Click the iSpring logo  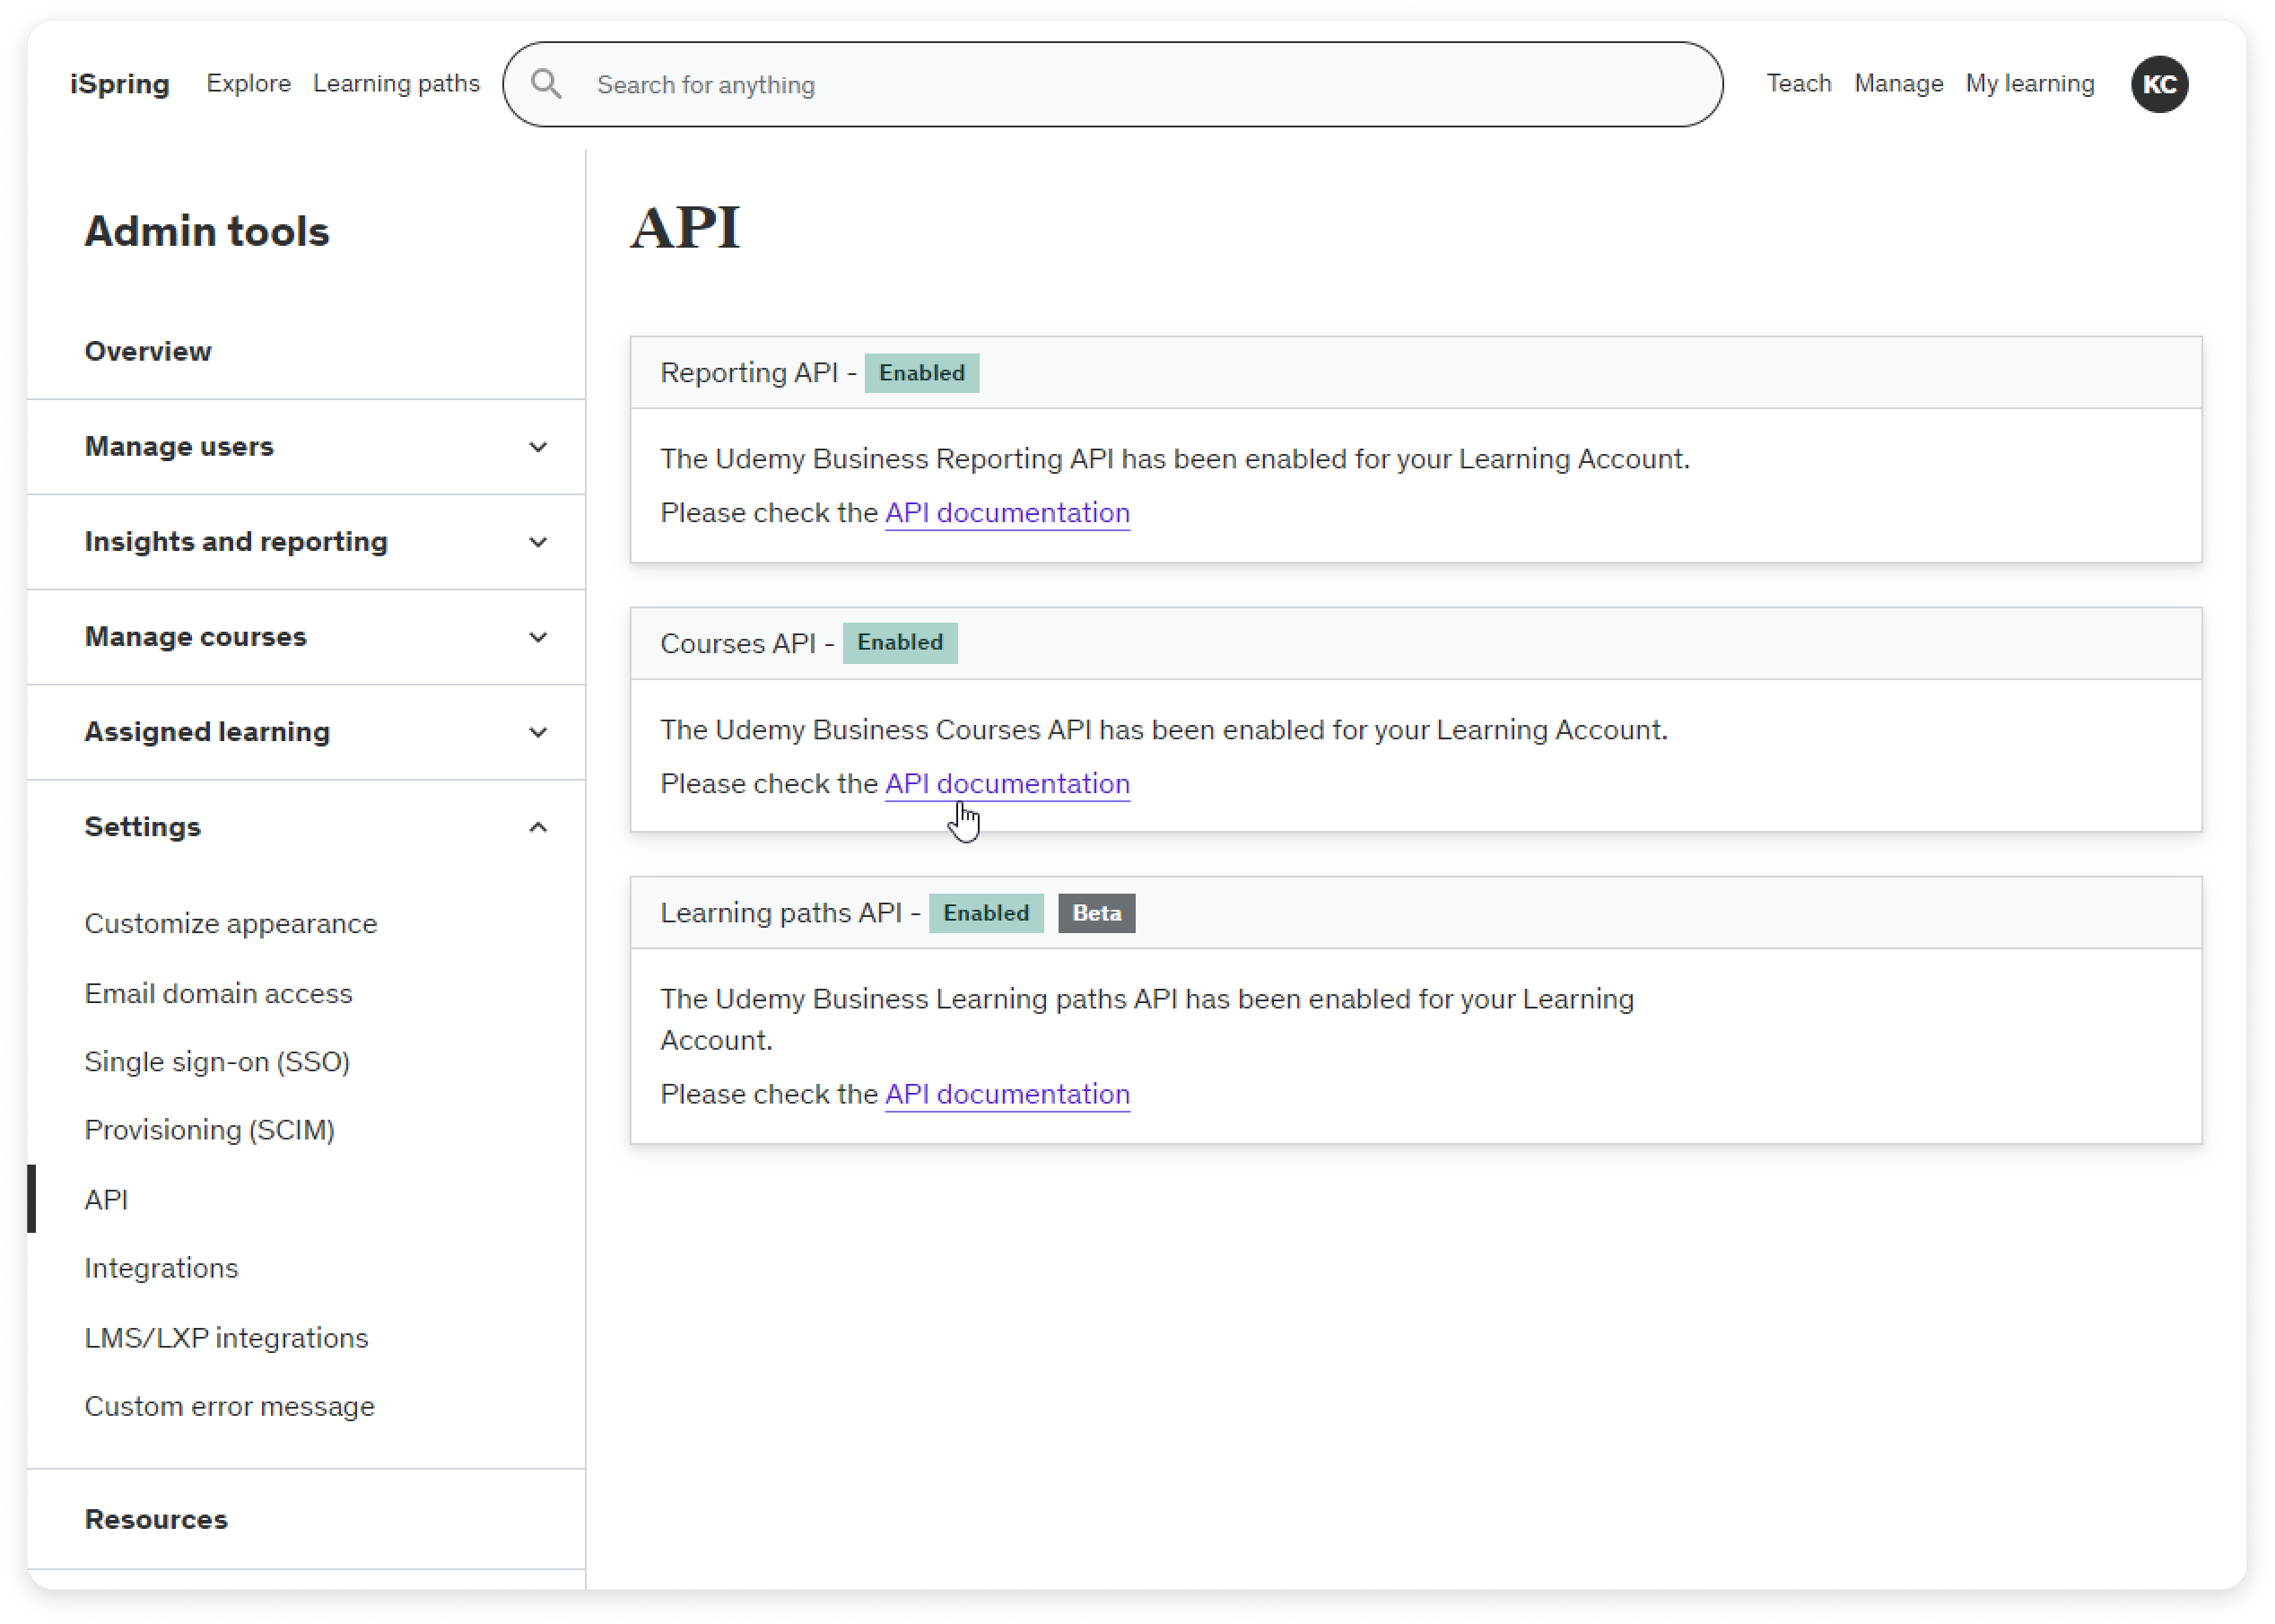pyautogui.click(x=120, y=84)
